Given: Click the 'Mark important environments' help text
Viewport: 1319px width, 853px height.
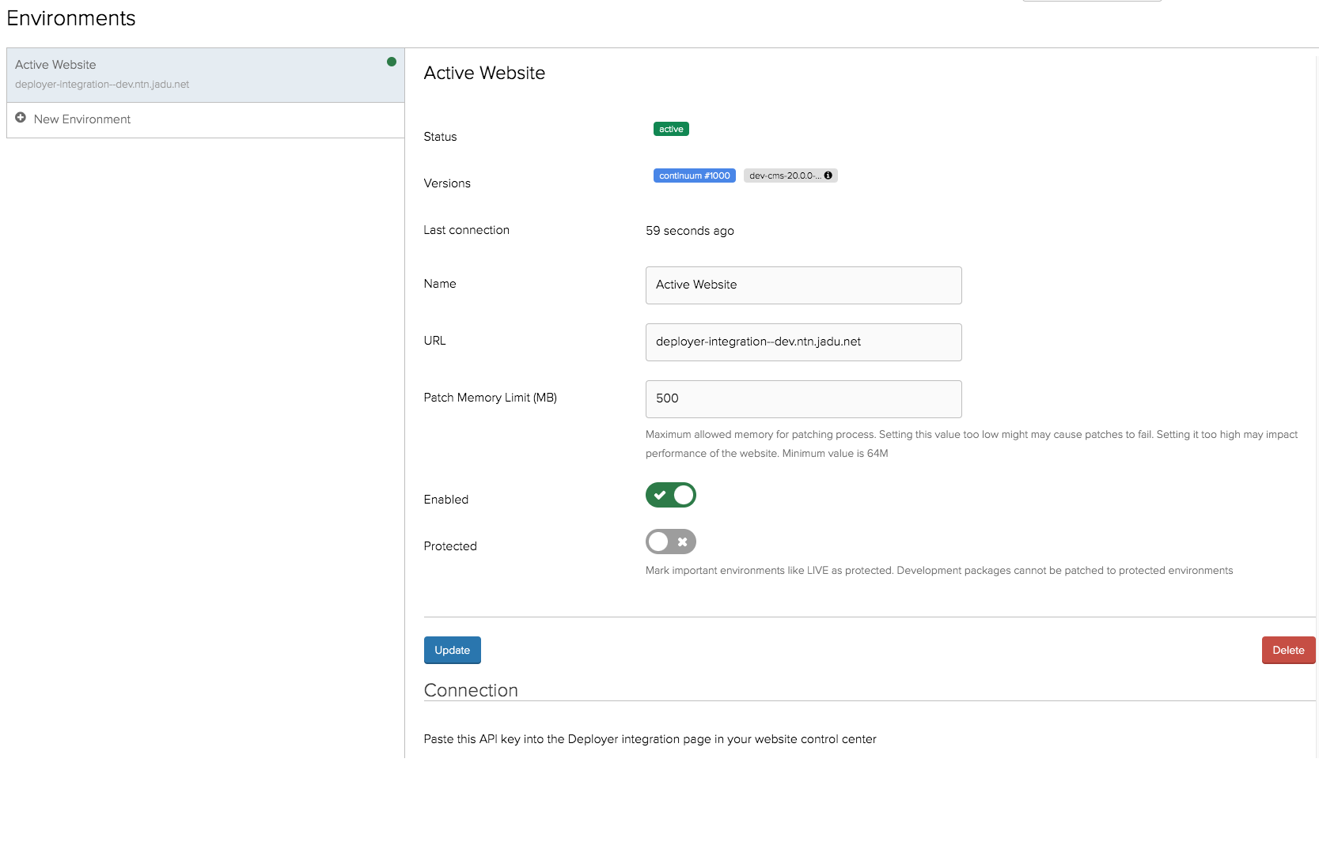Looking at the screenshot, I should click(939, 571).
